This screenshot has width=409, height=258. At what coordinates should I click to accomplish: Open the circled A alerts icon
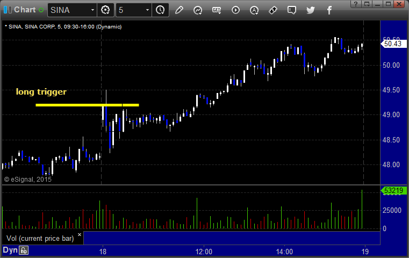254,10
